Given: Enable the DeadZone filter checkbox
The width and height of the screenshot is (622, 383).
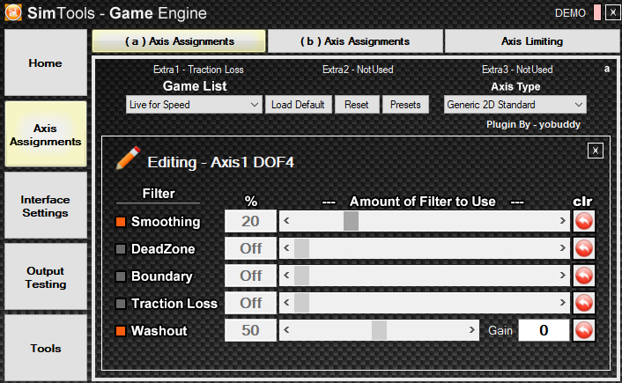Looking at the screenshot, I should 121,249.
